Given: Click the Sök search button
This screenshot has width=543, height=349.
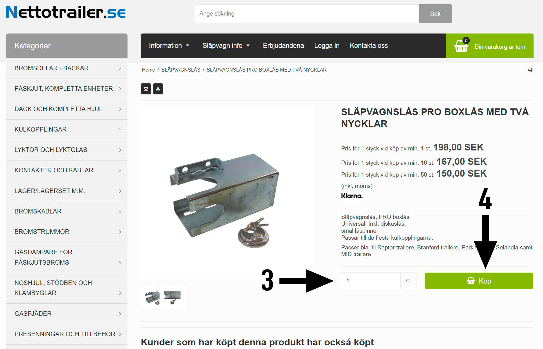Looking at the screenshot, I should (435, 14).
